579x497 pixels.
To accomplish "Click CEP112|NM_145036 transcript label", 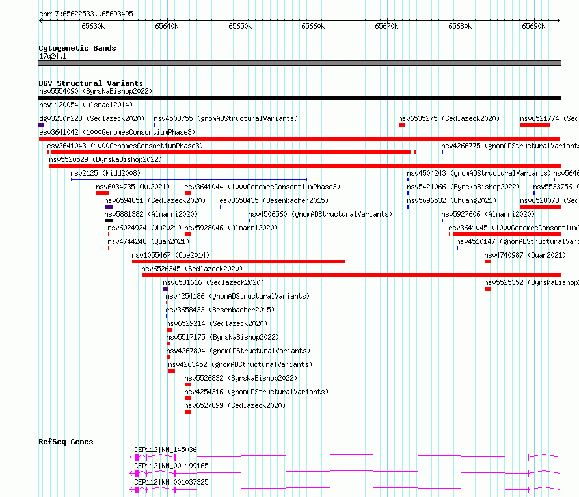I will click(x=165, y=450).
